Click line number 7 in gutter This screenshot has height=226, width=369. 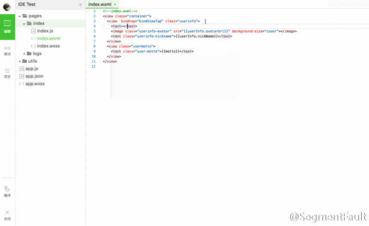[95, 41]
